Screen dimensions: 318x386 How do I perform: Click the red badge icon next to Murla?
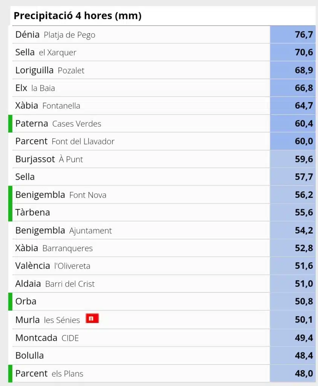[x=92, y=318]
